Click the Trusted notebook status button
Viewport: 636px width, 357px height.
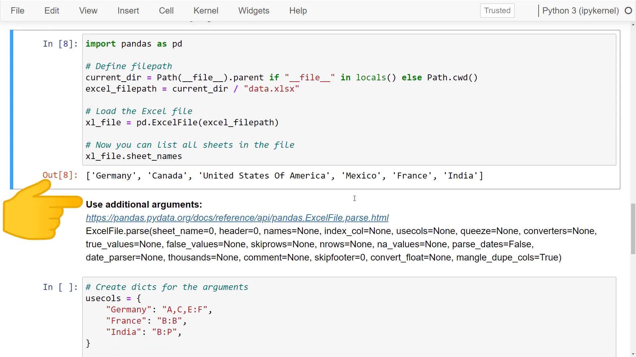pyautogui.click(x=497, y=11)
